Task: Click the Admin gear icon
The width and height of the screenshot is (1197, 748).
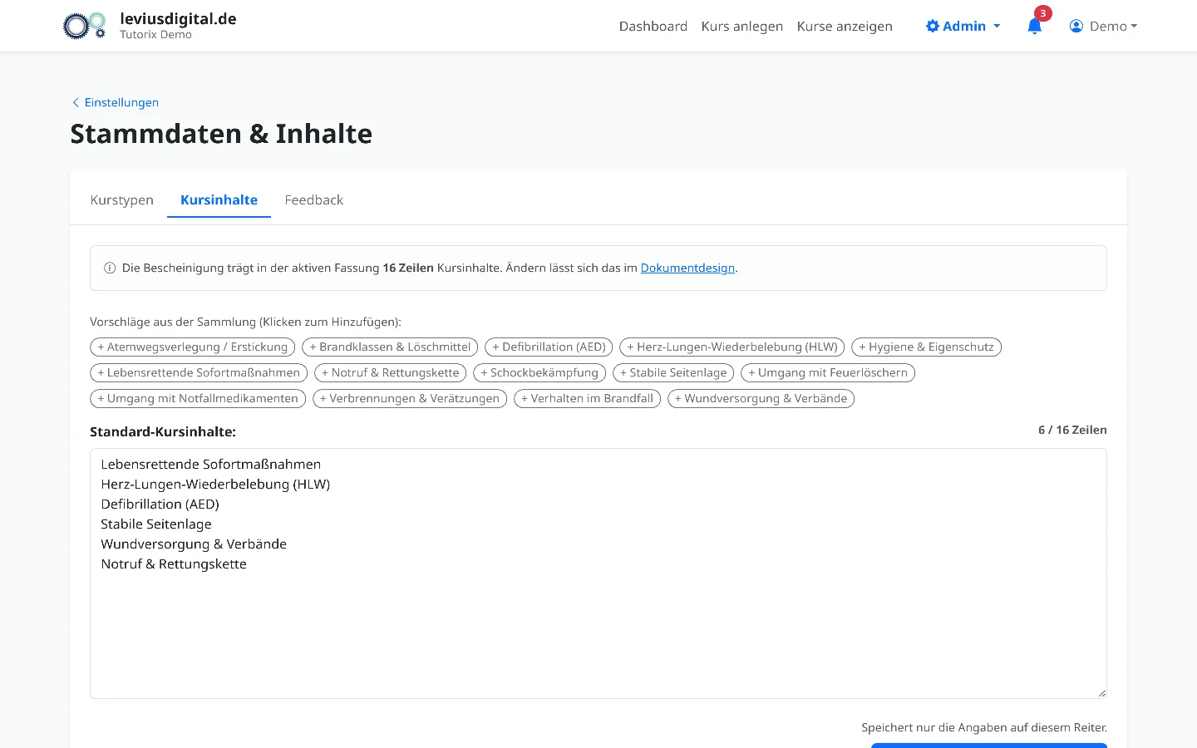Action: click(x=933, y=26)
